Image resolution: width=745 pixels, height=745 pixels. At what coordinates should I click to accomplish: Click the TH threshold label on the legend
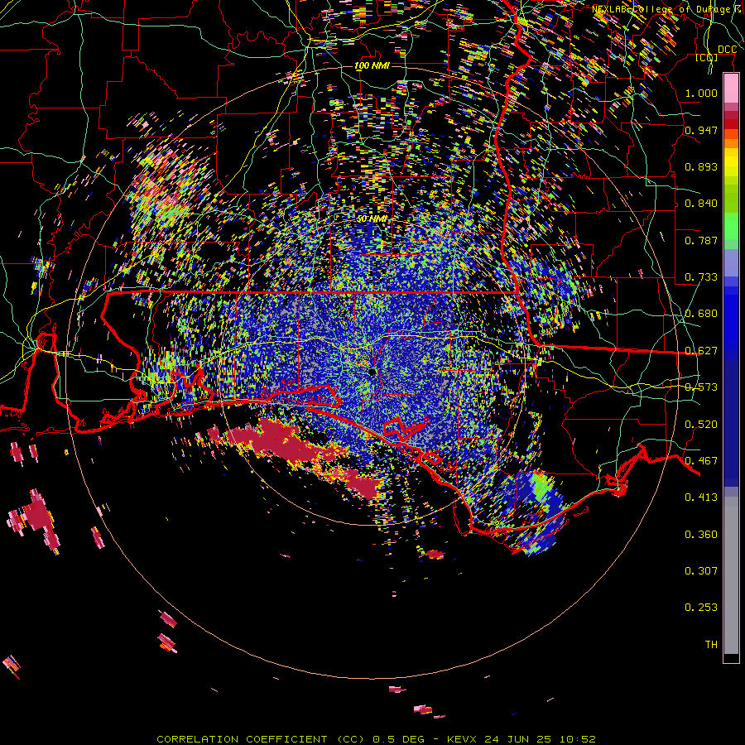coord(711,645)
